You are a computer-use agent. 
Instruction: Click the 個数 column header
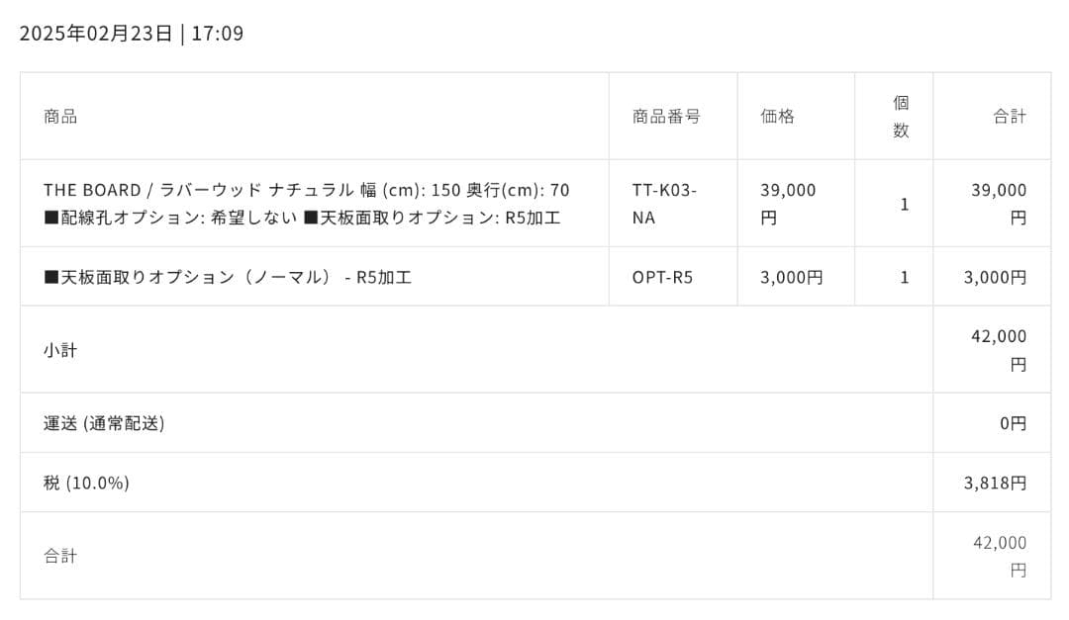(x=901, y=116)
